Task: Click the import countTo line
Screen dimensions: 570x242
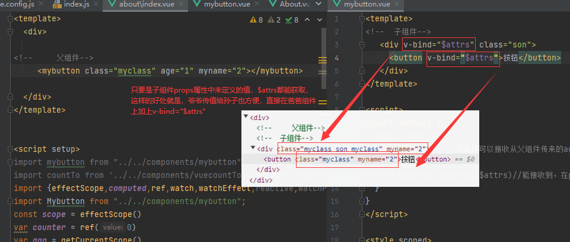Action: pyautogui.click(x=168, y=175)
